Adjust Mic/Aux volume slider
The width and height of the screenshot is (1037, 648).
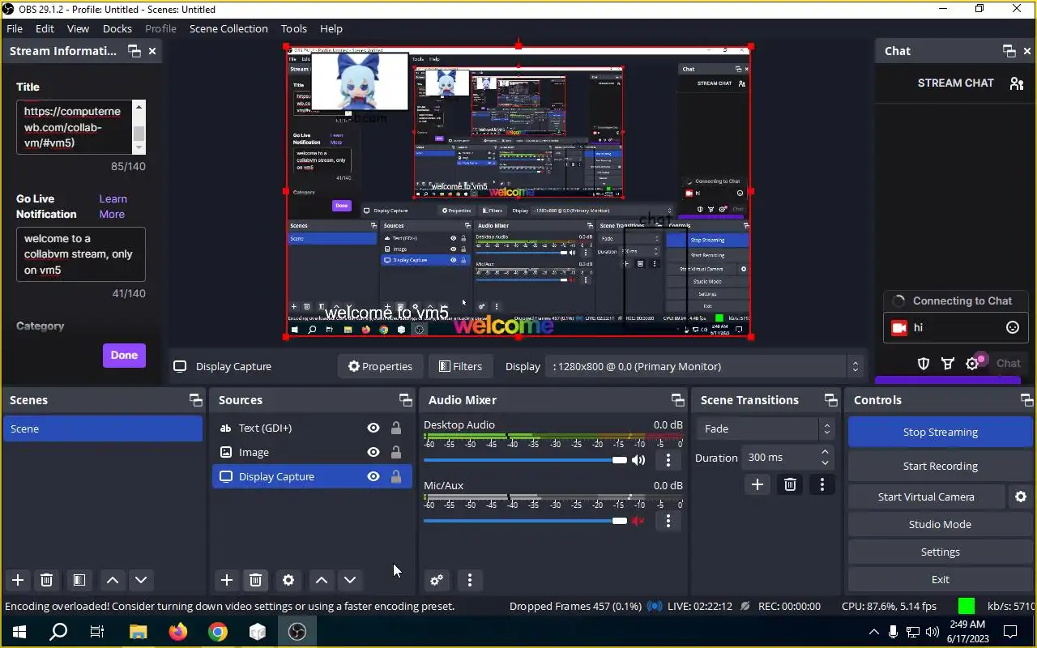tap(525, 521)
